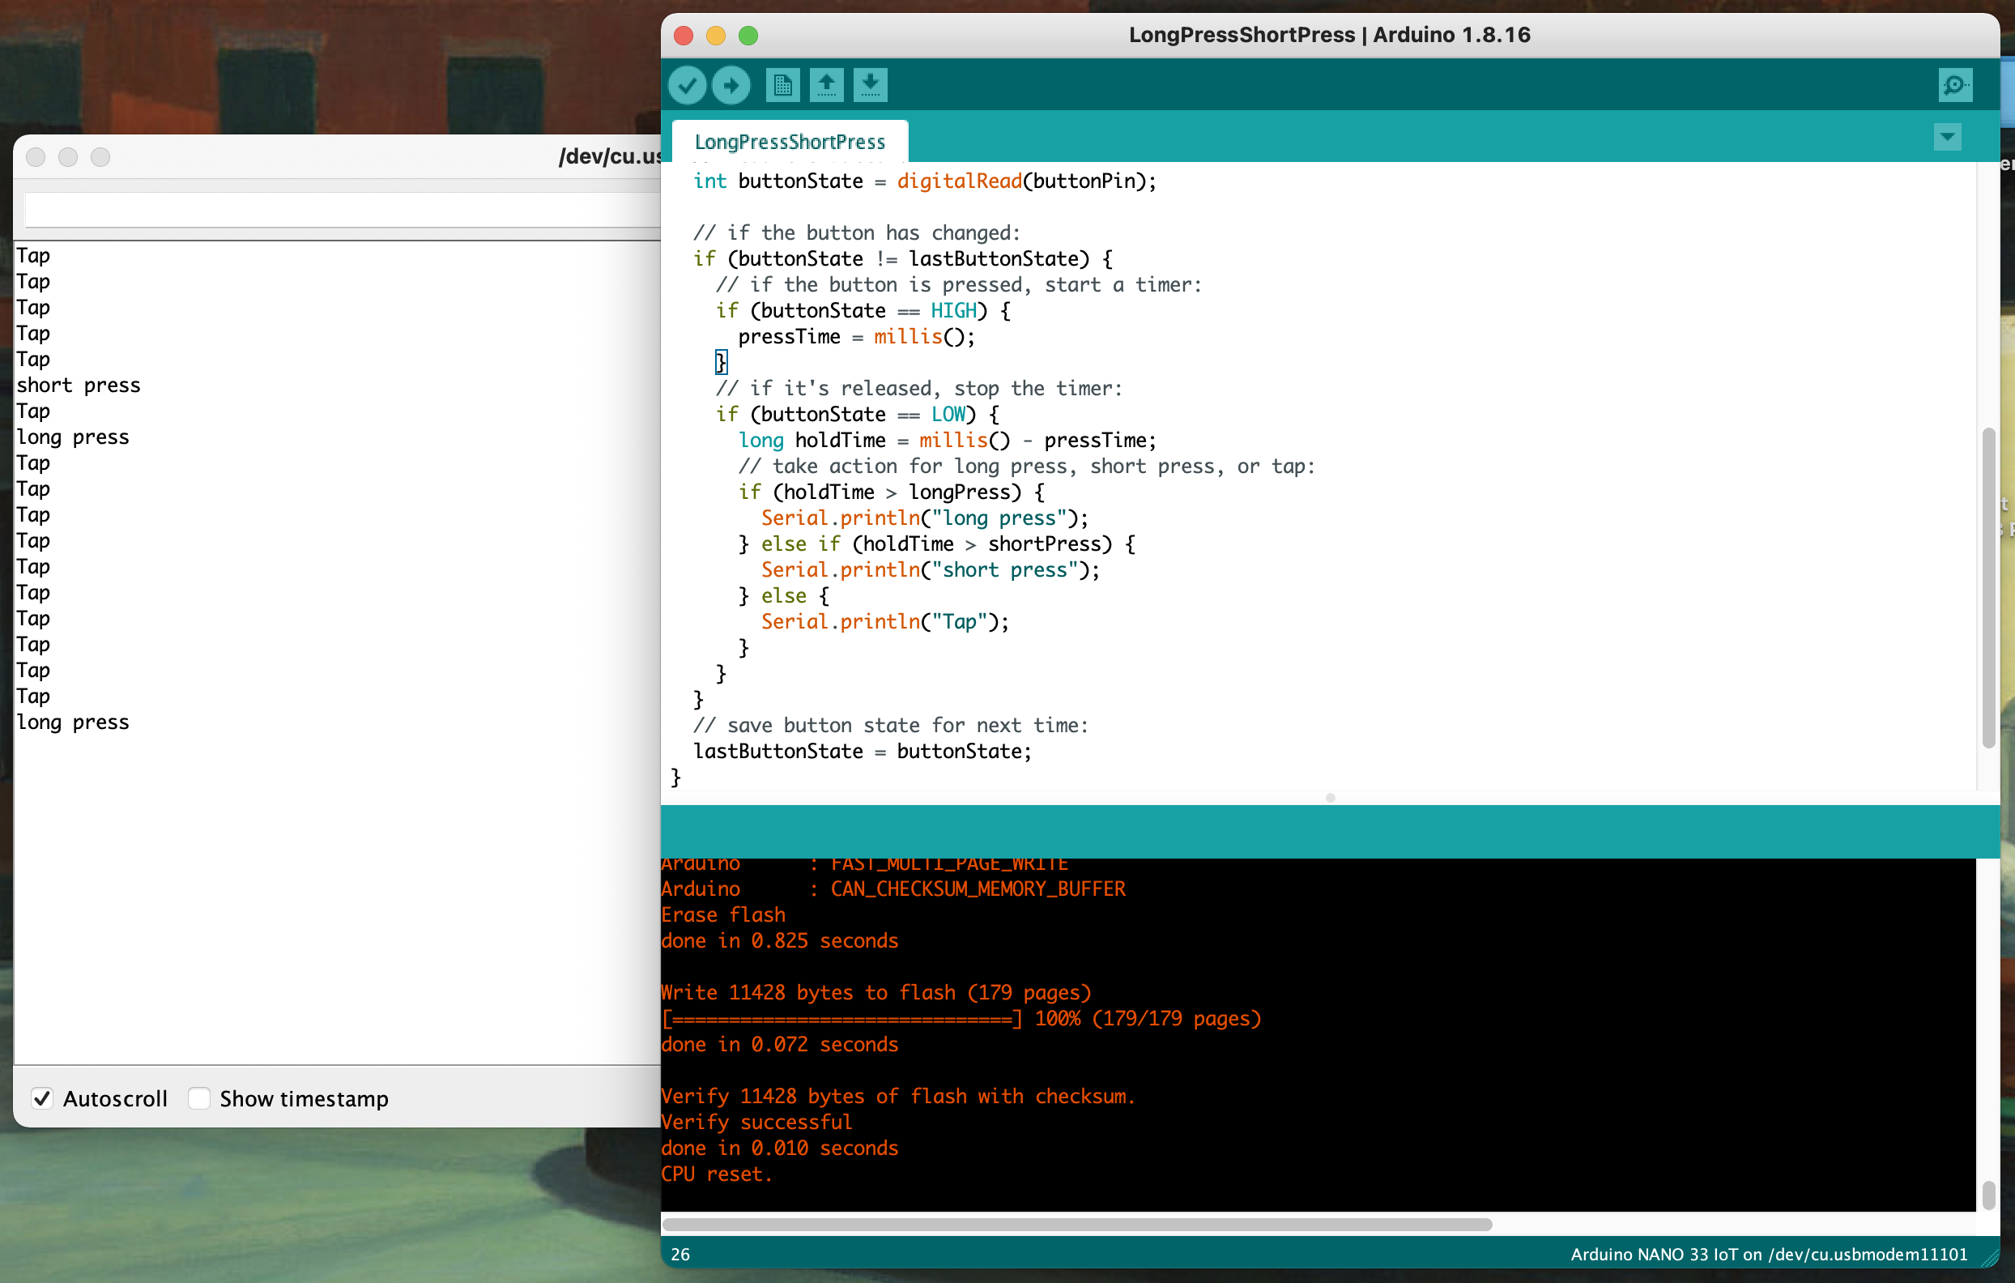Click the divider handle dot between editor and console
The width and height of the screenshot is (2015, 1283).
[x=1330, y=798]
